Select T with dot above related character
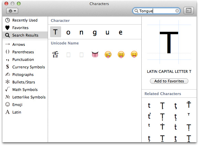Viewport: 199px width, 146px height. point(162,127)
